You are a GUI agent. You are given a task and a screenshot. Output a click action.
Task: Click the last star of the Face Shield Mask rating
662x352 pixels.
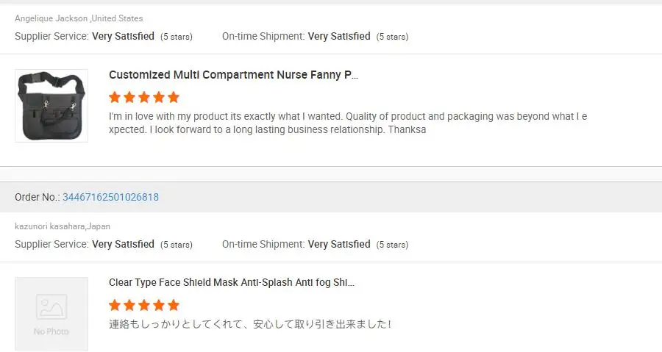174,305
